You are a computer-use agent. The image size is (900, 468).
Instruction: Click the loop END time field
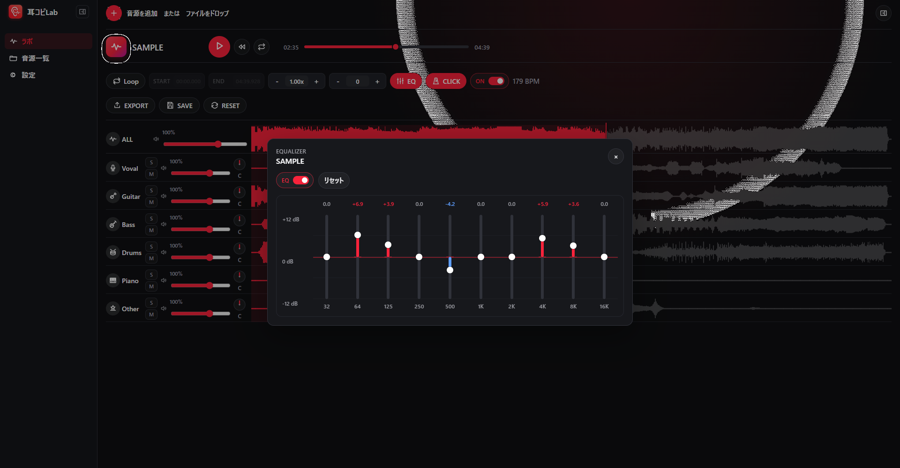[236, 81]
